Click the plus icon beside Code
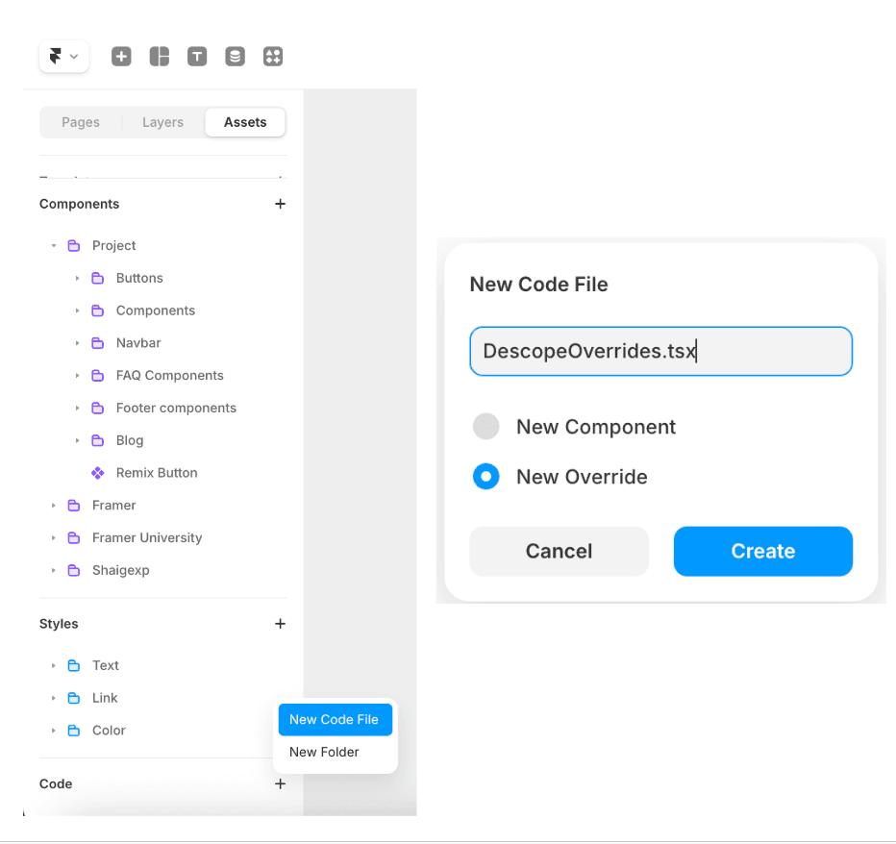The height and width of the screenshot is (844, 896). point(280,784)
